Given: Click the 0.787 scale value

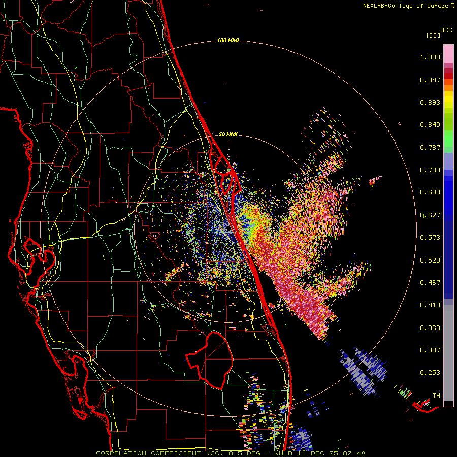Looking at the screenshot, I should [x=430, y=147].
